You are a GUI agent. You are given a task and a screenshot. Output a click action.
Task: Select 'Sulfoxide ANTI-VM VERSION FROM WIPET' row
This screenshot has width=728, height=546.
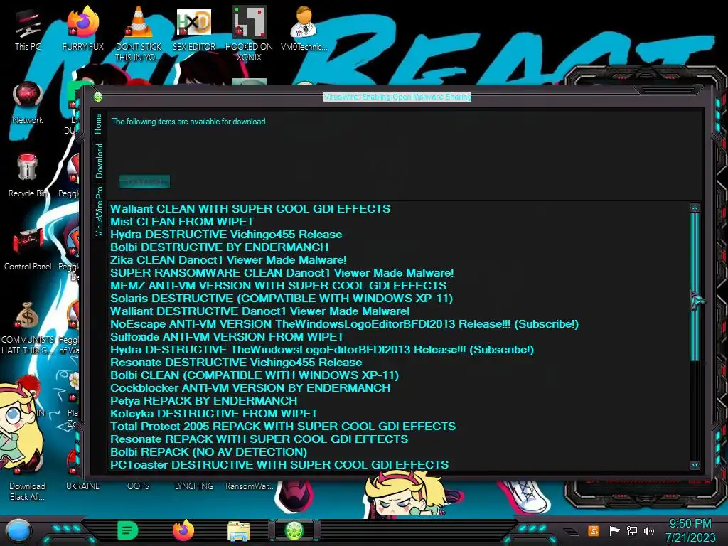click(227, 336)
